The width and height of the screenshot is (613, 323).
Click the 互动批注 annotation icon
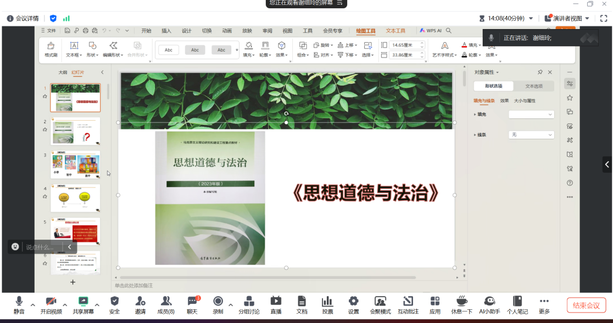pyautogui.click(x=408, y=304)
